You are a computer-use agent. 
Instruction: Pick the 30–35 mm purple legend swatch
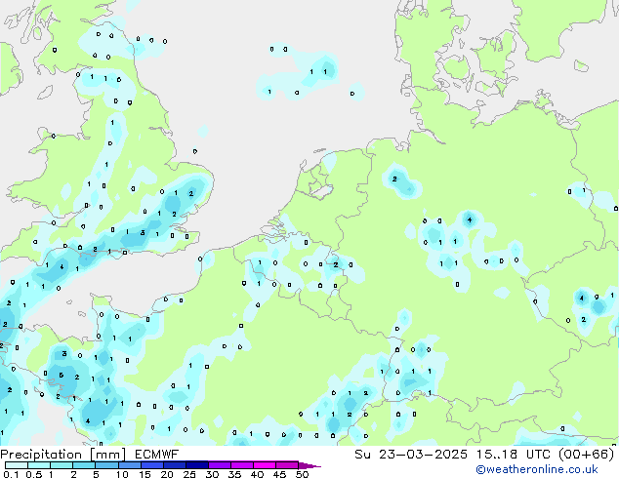pos(219,465)
